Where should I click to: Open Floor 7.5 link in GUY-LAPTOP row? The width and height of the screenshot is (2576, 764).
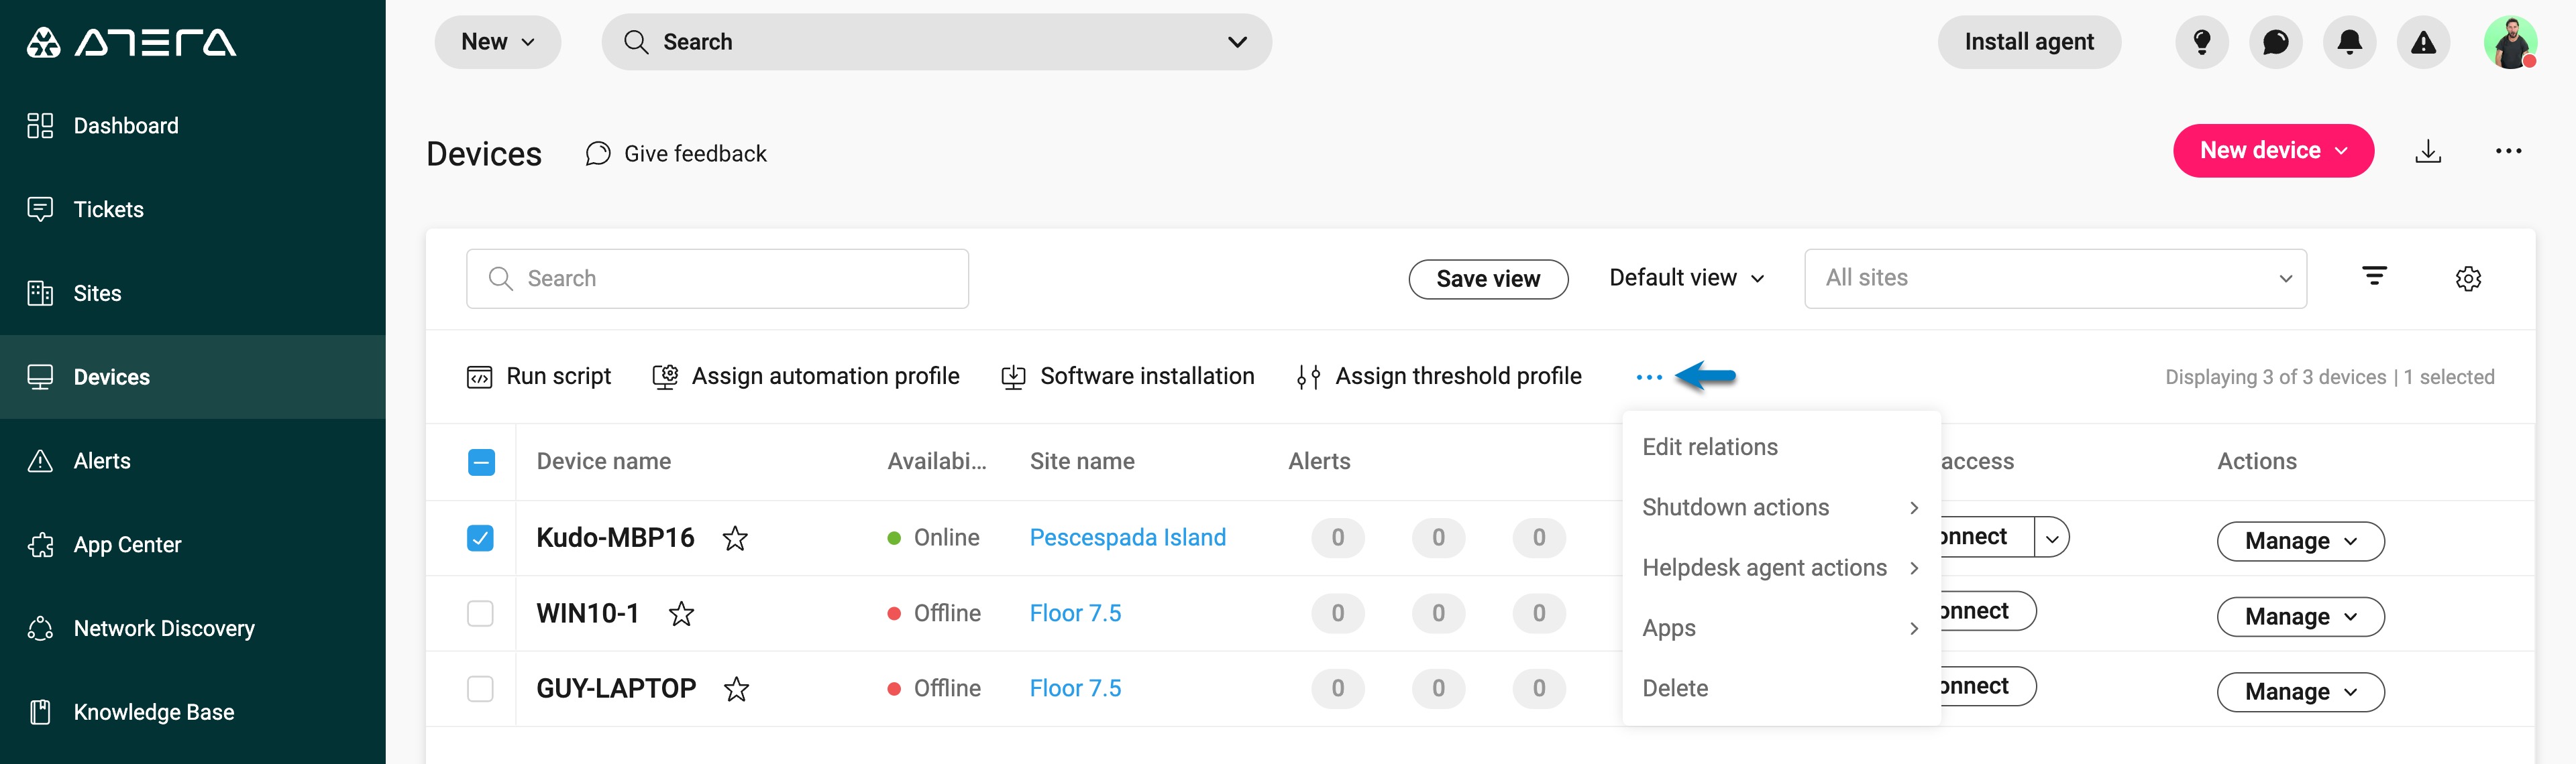point(1075,688)
